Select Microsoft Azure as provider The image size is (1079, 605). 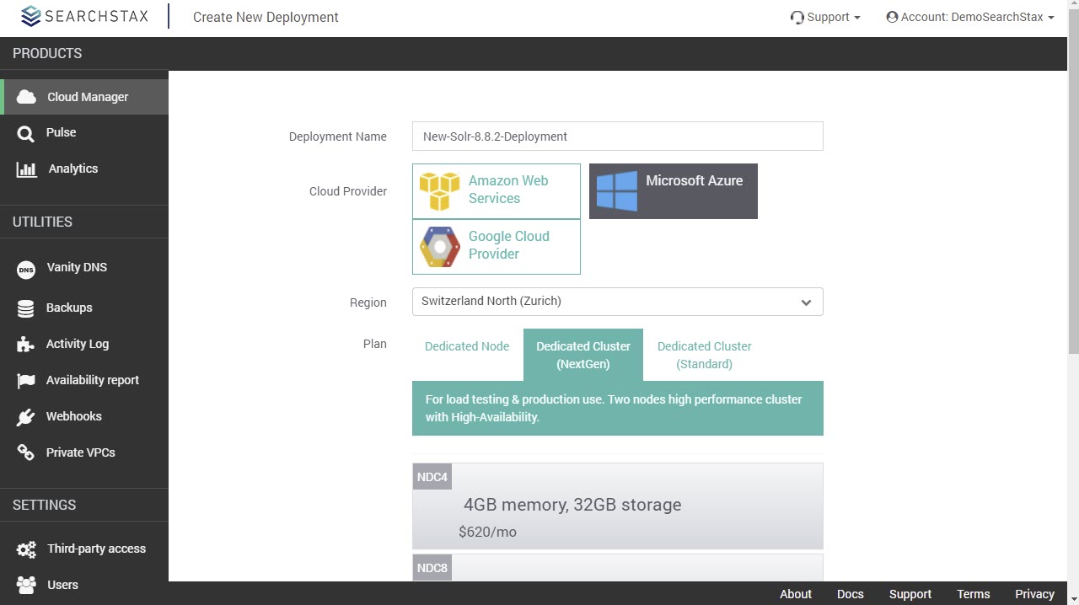coord(674,191)
